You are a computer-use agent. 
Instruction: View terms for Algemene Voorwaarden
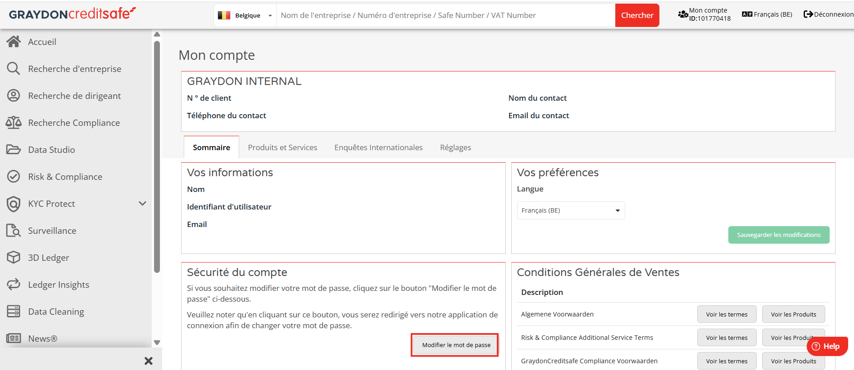(727, 314)
